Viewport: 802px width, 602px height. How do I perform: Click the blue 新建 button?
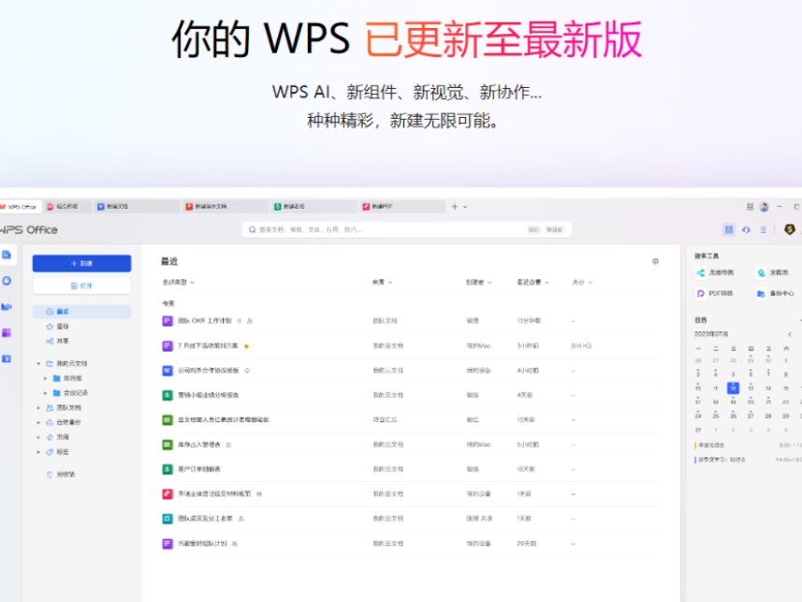point(81,263)
